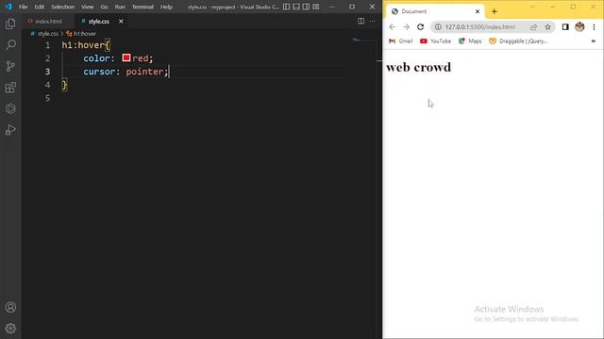This screenshot has height=339, width=604.
Task: Close the style.css editor tab
Action: (x=121, y=21)
